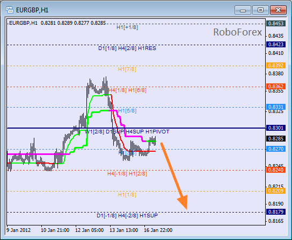Click the current price 0.8285 tag
The image size is (292, 240).
pos(276,139)
